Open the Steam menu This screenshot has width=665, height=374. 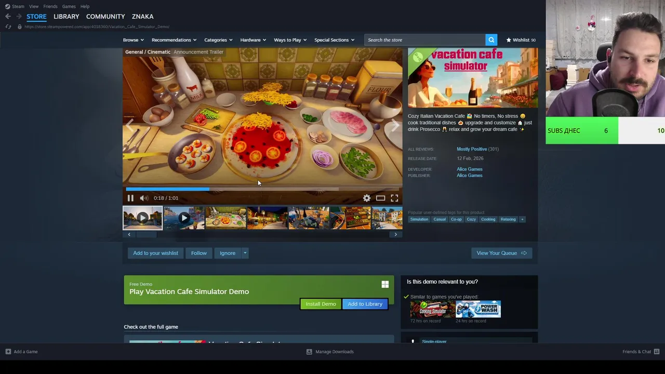18,6
